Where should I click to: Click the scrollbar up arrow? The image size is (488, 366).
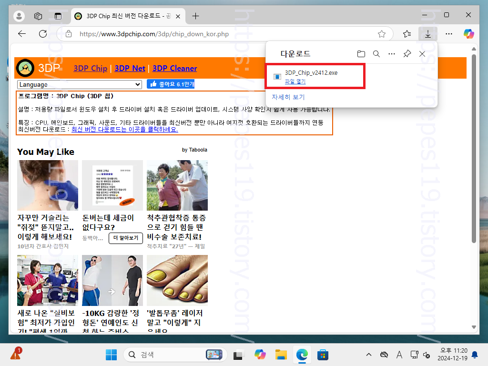(474, 49)
